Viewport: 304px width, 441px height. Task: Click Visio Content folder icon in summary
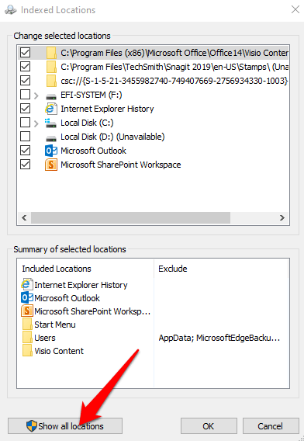point(27,351)
